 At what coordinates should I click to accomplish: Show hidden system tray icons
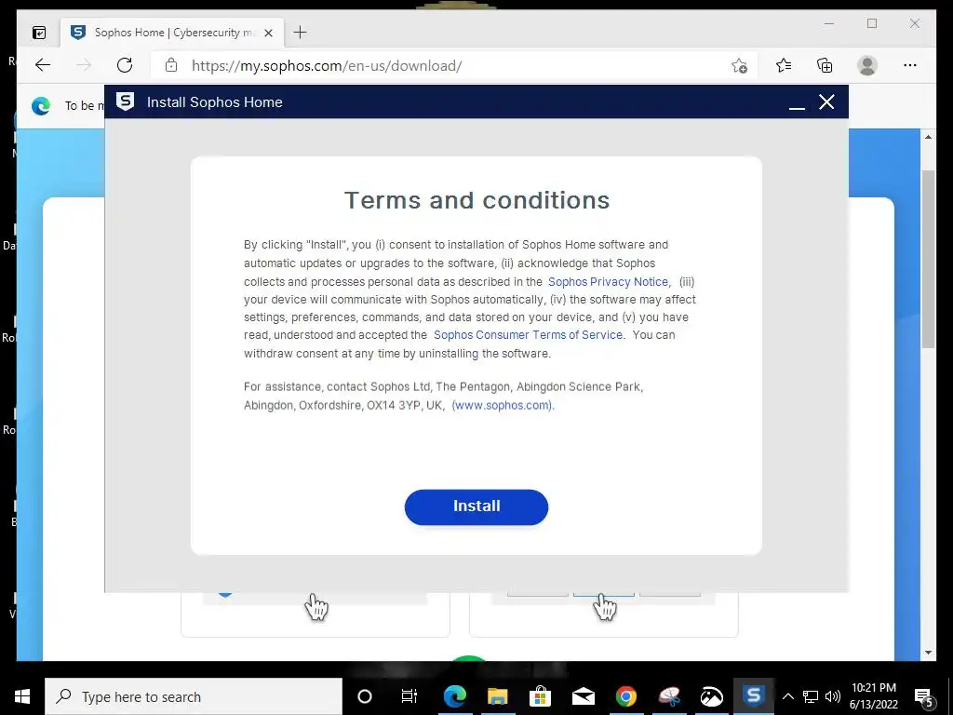click(787, 696)
